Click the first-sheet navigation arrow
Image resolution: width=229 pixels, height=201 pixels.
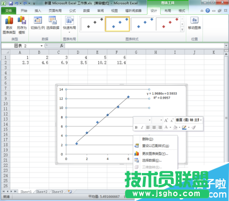pos(4,191)
